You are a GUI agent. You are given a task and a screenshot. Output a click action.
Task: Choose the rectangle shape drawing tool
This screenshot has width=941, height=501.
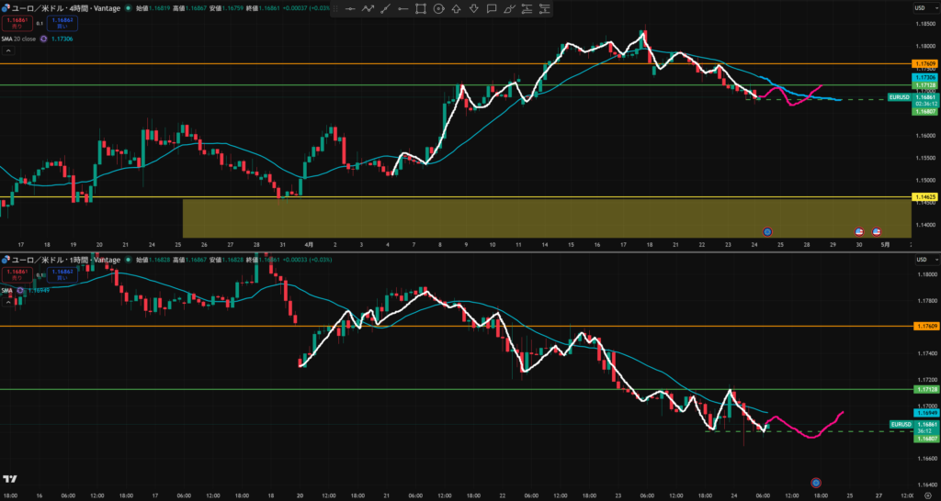pyautogui.click(x=421, y=9)
